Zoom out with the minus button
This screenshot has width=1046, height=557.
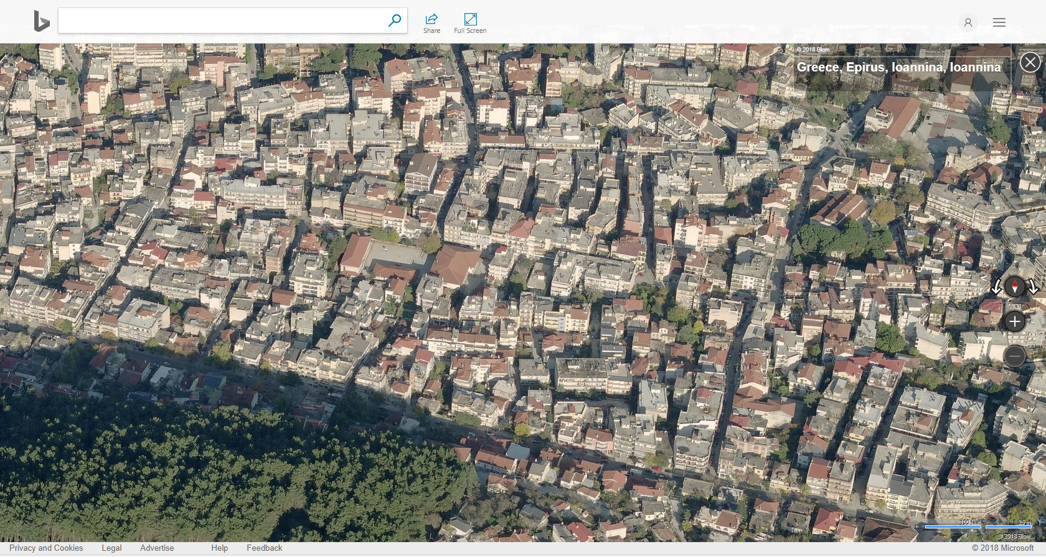pos(1015,356)
